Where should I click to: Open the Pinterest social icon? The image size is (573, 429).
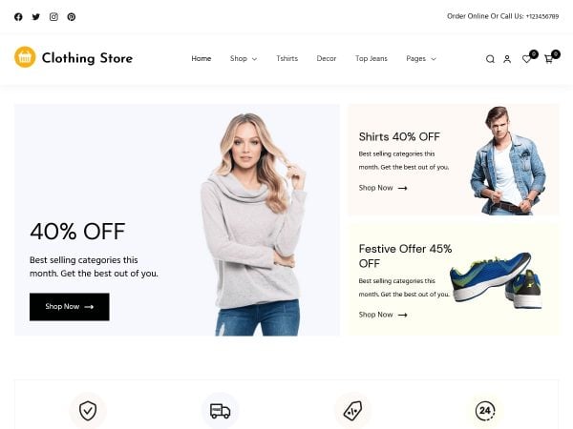coord(72,17)
